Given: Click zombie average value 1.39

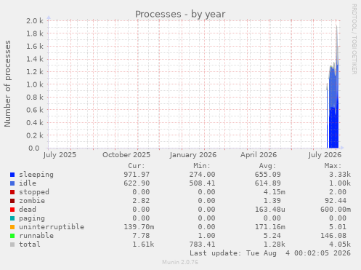Looking at the screenshot, I should tap(272, 201).
